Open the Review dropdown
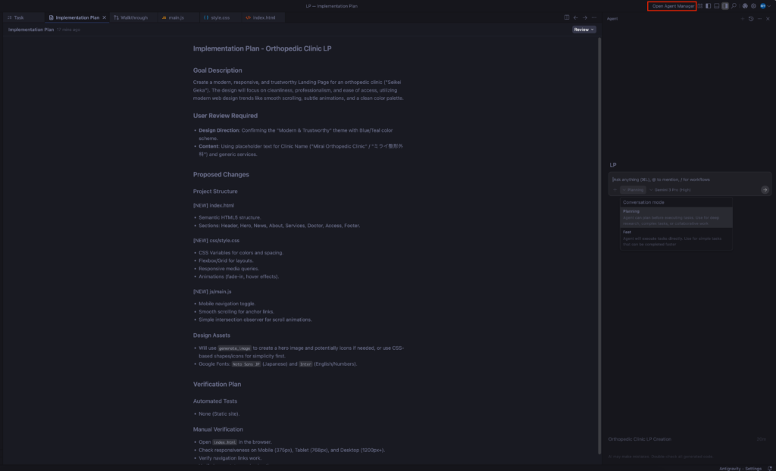Viewport: 776px width, 471px height. point(584,30)
